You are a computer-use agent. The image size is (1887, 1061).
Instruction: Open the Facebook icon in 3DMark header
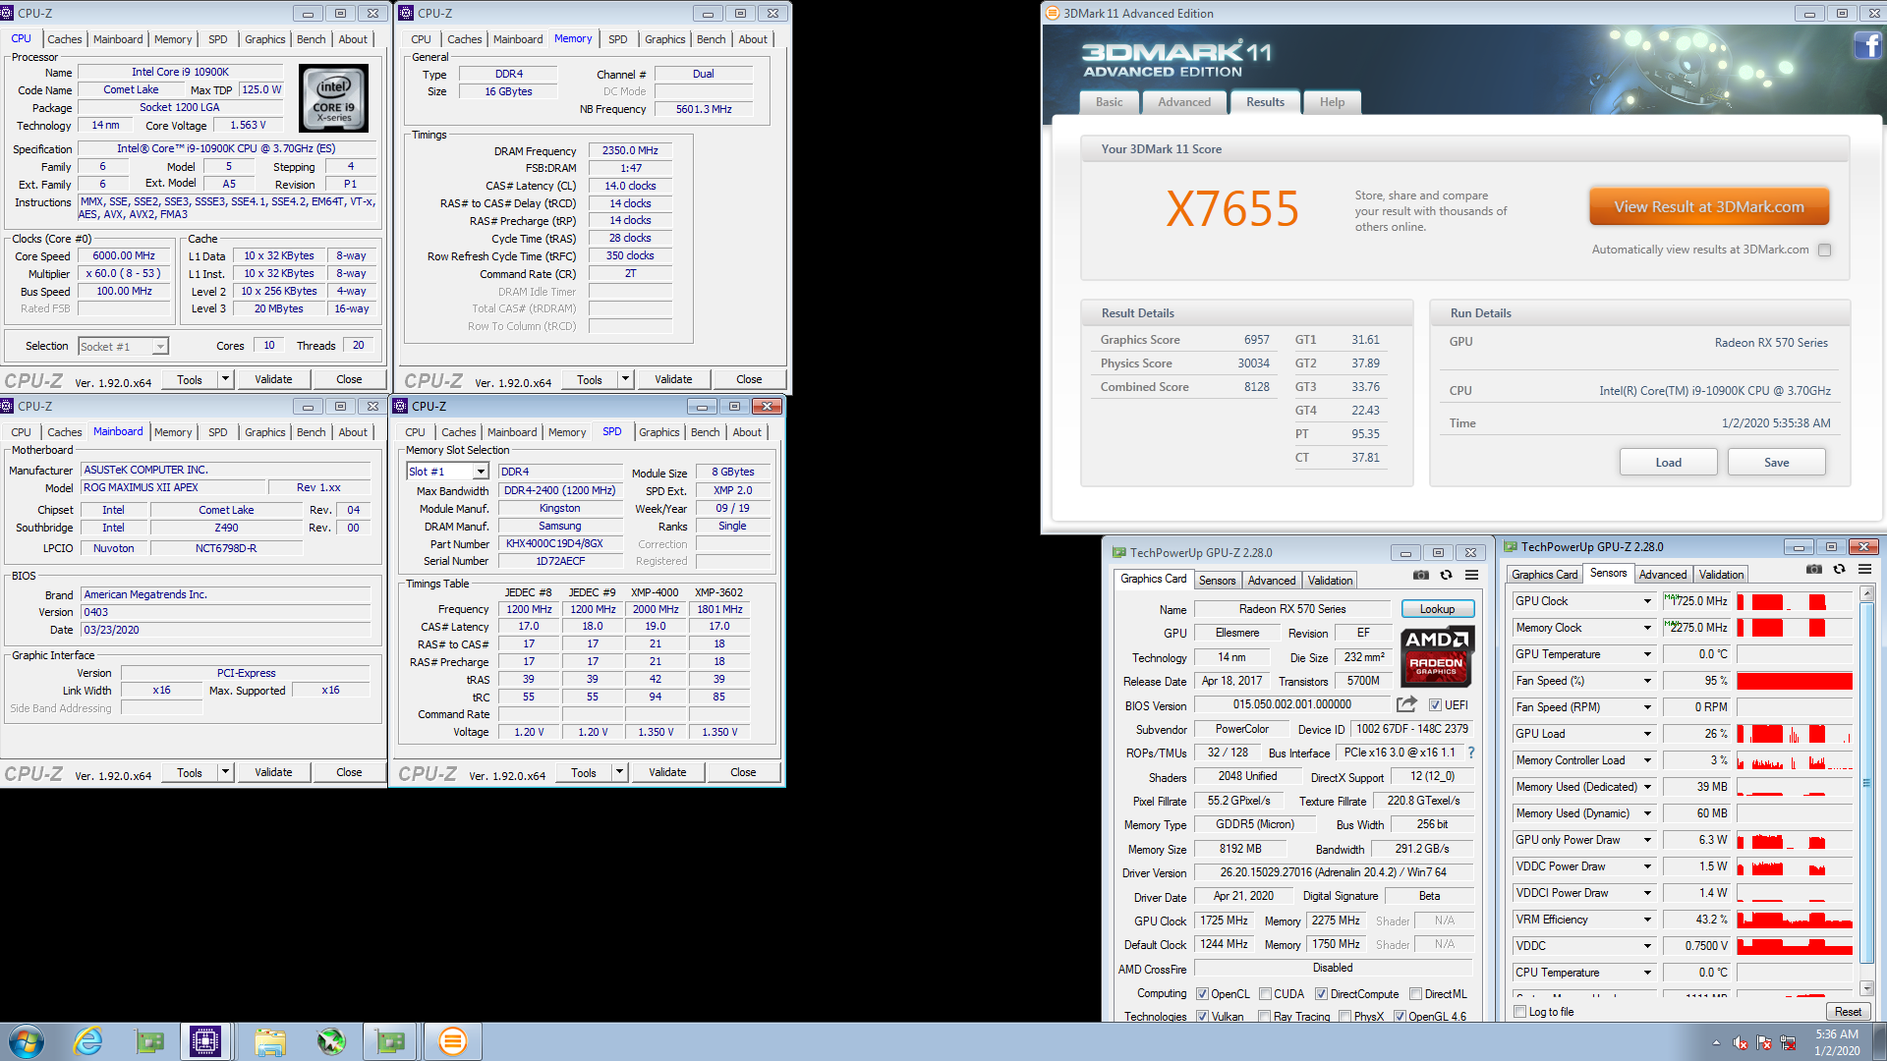(1868, 45)
